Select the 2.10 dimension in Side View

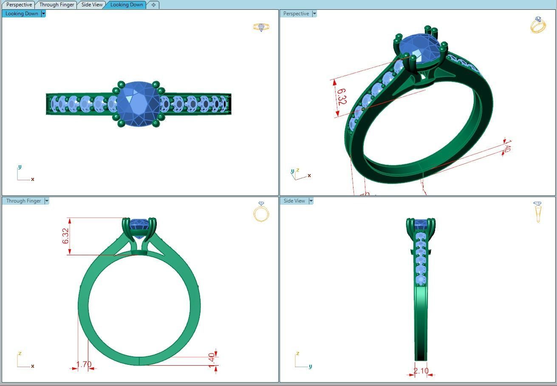(x=421, y=371)
